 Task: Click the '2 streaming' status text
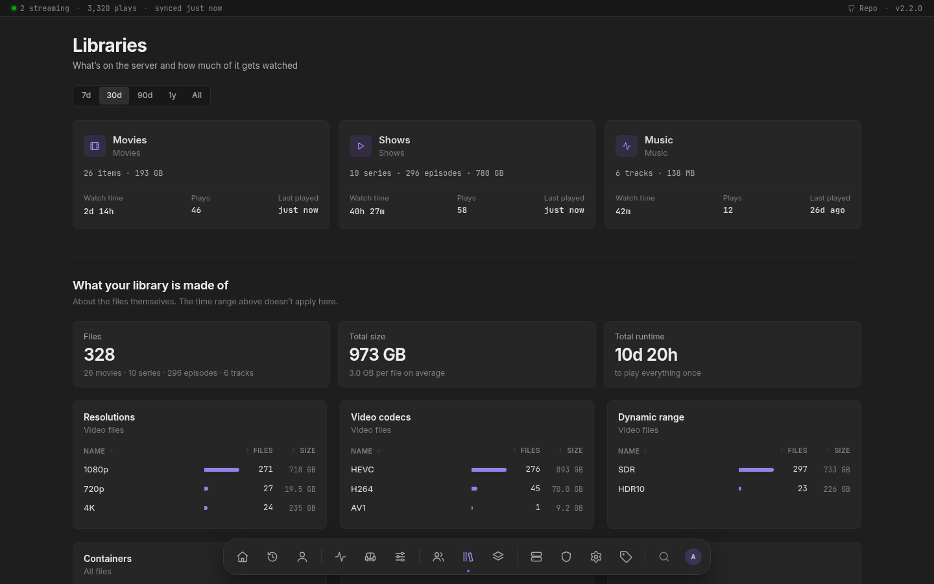45,8
